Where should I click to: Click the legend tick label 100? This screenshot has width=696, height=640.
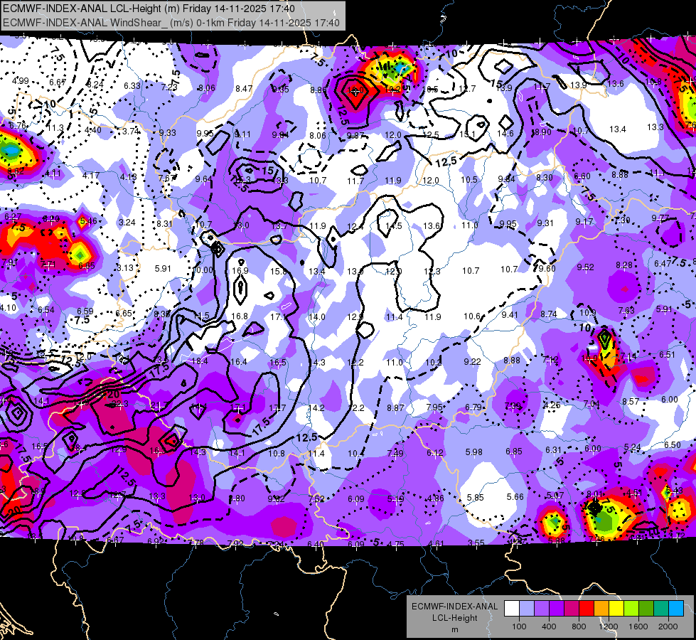[x=519, y=626]
